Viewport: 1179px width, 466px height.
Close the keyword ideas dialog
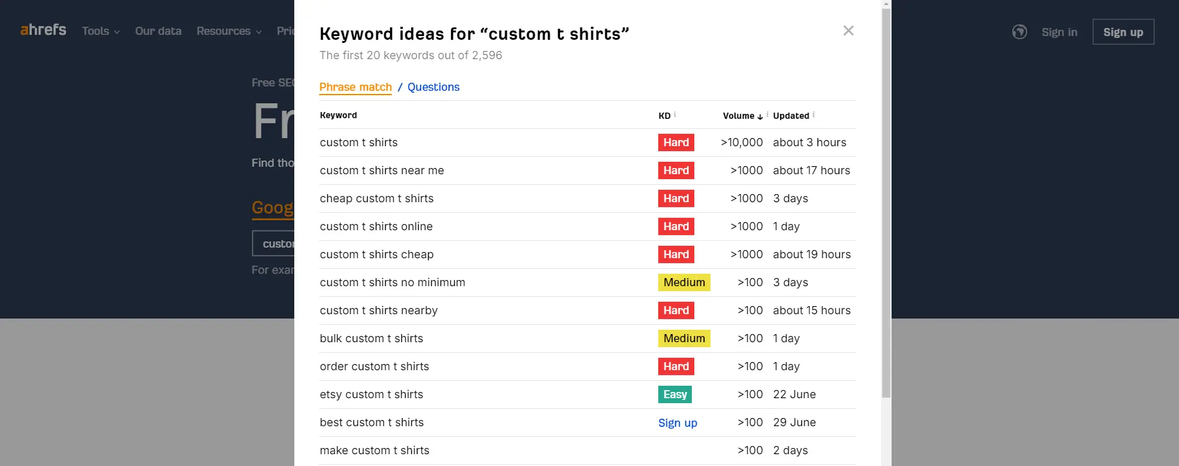coord(848,30)
